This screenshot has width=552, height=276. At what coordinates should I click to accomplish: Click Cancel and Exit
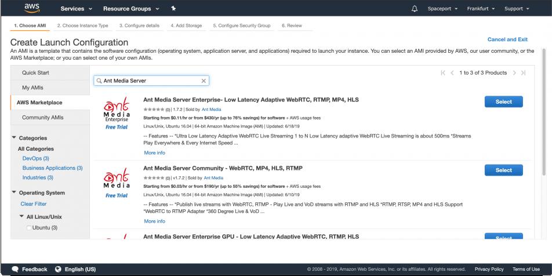point(507,39)
